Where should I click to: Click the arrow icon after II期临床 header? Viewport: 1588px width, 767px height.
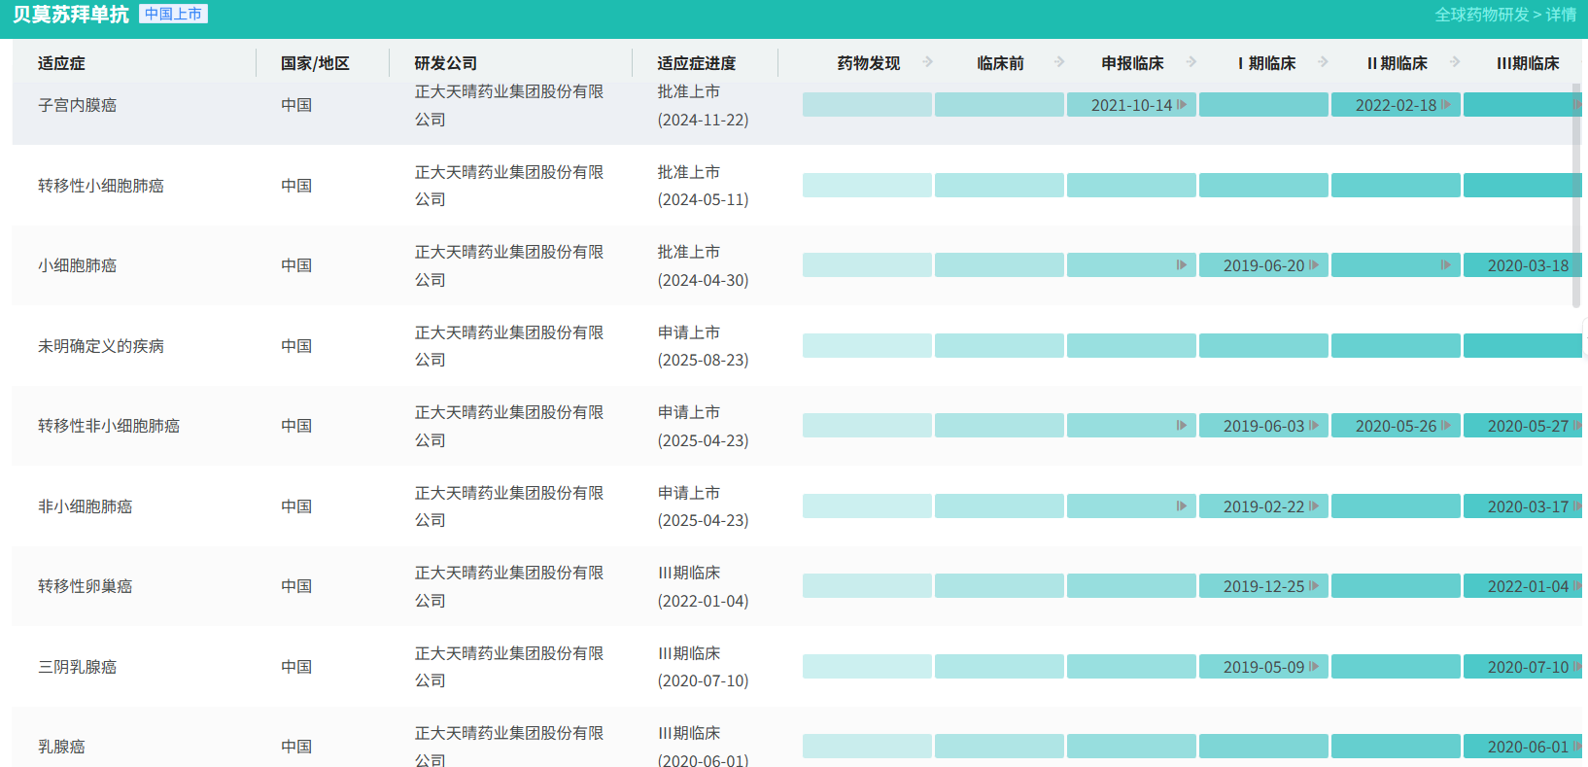click(1455, 62)
